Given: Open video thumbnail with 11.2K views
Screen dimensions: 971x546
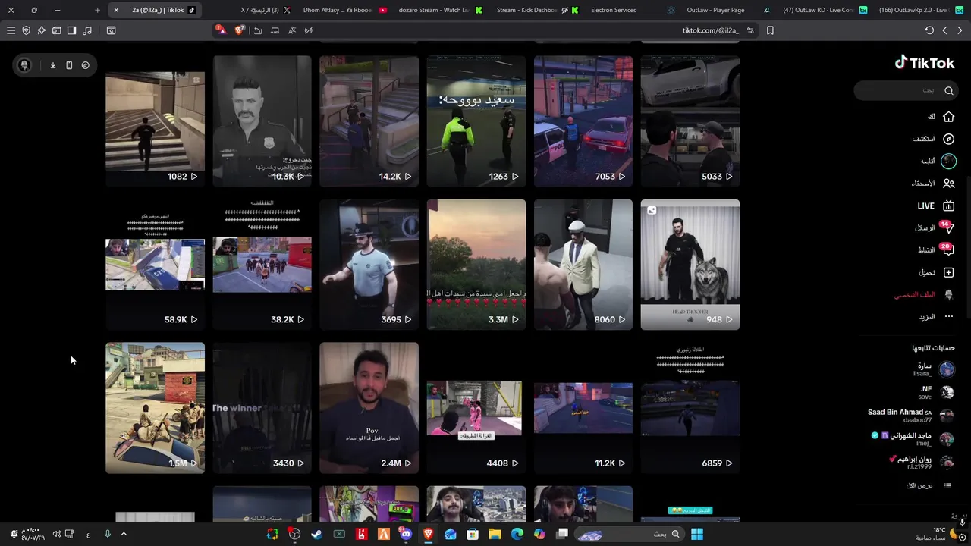Looking at the screenshot, I should coord(583,408).
